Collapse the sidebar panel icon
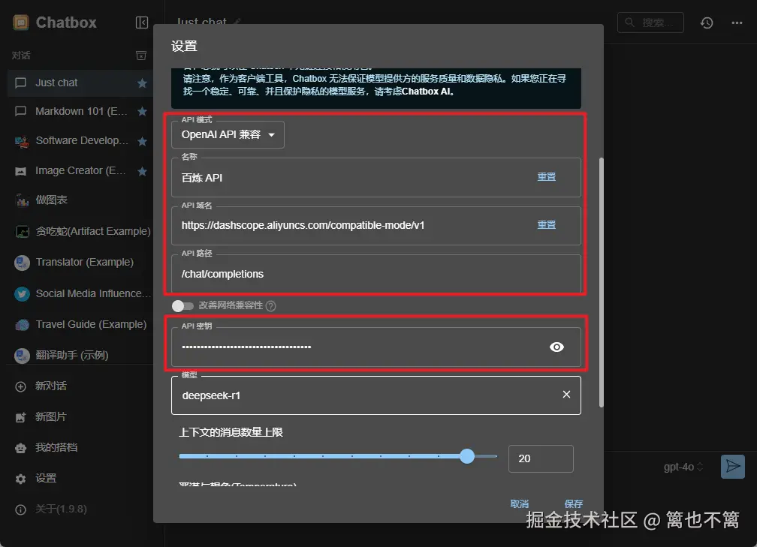The image size is (757, 547). tap(142, 23)
